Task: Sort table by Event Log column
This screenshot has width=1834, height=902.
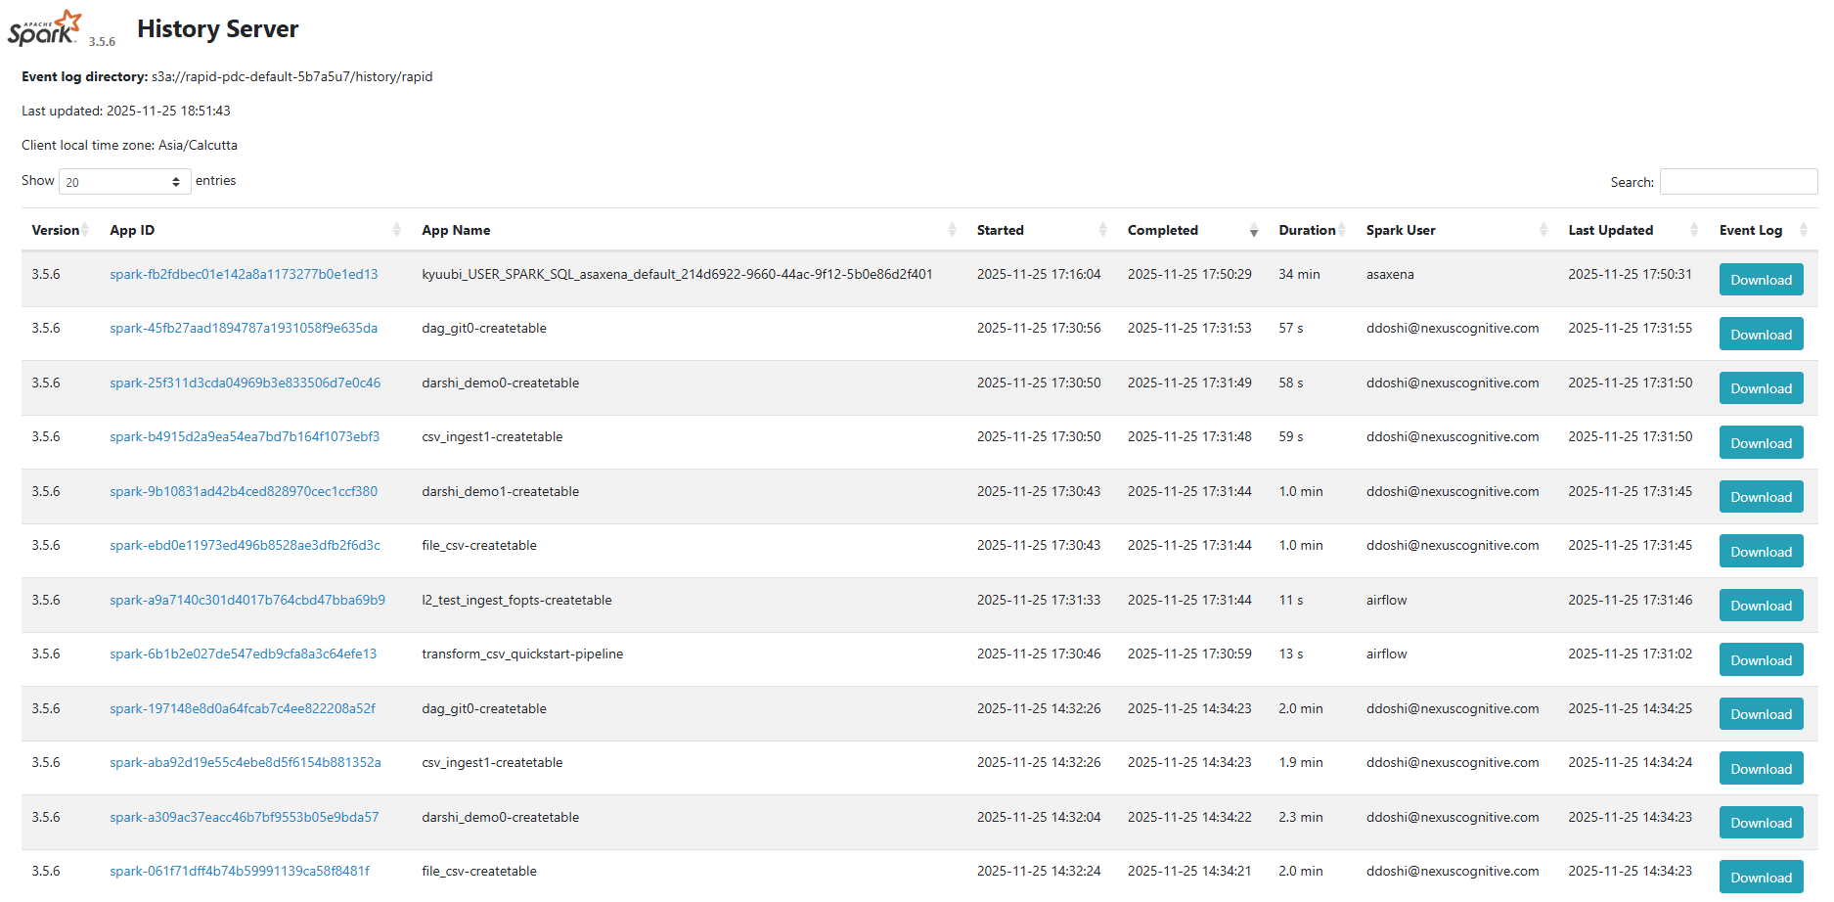Action: click(1763, 230)
